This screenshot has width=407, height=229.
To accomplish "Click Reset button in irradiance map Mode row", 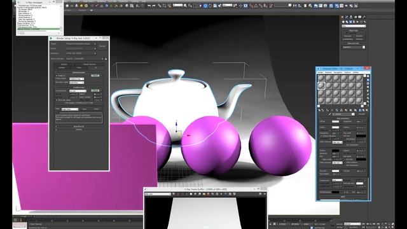I will point(96,109).
